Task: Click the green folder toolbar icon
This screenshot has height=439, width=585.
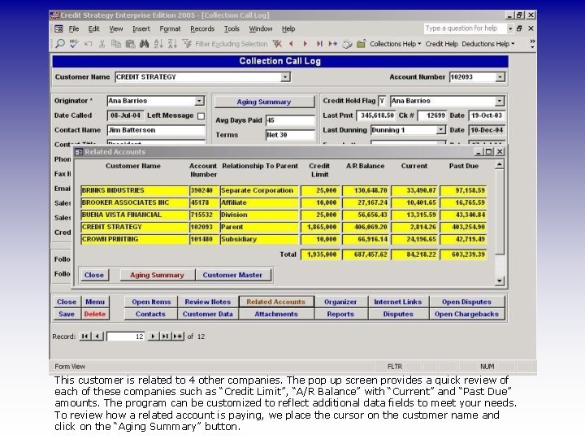Action: click(361, 44)
